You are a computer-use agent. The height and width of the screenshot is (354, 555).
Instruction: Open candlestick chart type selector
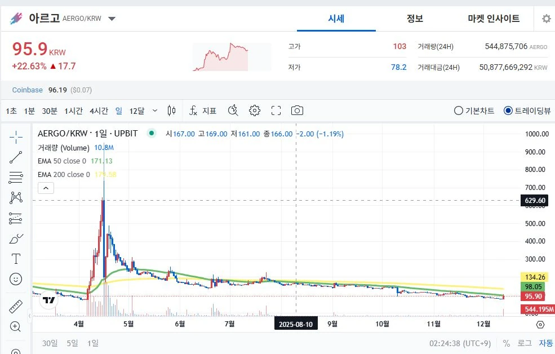tap(171, 111)
